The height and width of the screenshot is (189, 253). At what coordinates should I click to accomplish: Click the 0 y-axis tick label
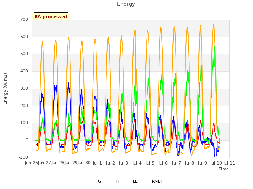[x=27, y=140]
